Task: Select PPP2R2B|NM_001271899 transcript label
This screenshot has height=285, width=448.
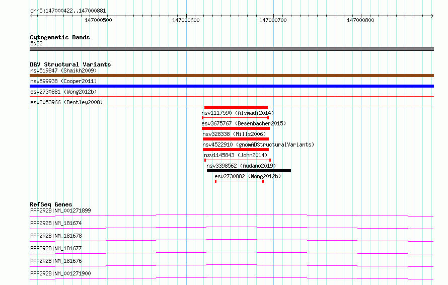Action: click(x=60, y=210)
